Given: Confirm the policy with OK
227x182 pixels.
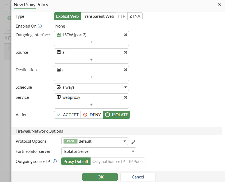Looking at the screenshot, I should click(100, 177).
